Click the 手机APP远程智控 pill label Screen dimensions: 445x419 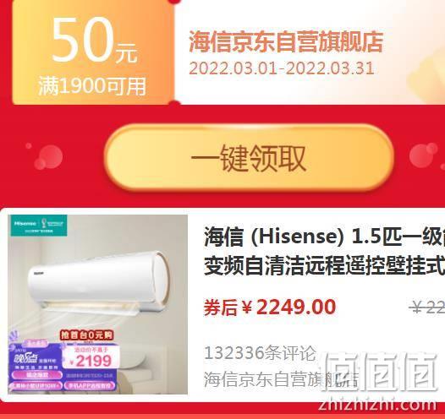(90, 385)
